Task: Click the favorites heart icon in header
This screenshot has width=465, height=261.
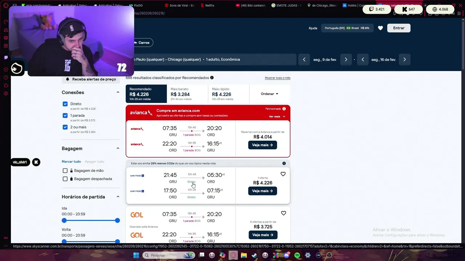Action: tap(380, 28)
